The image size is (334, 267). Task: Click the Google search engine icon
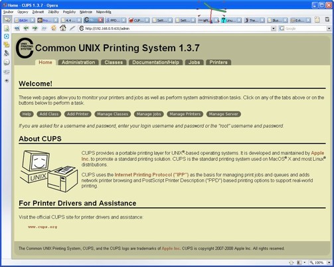(x=282, y=28)
